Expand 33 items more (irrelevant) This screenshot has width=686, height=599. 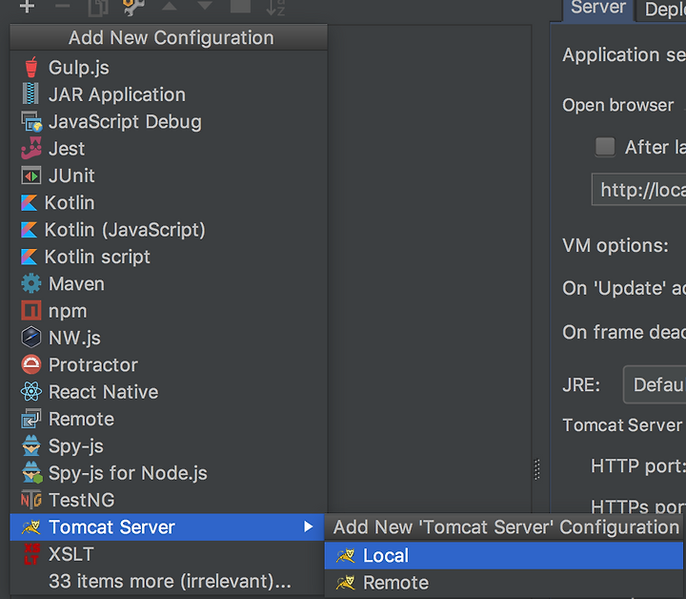[170, 582]
